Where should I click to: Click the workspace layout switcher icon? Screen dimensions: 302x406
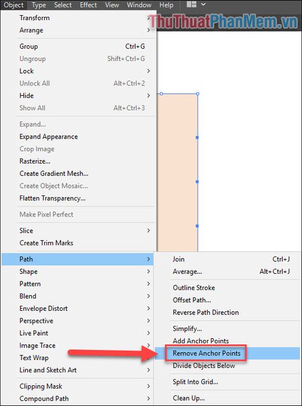pos(191,5)
